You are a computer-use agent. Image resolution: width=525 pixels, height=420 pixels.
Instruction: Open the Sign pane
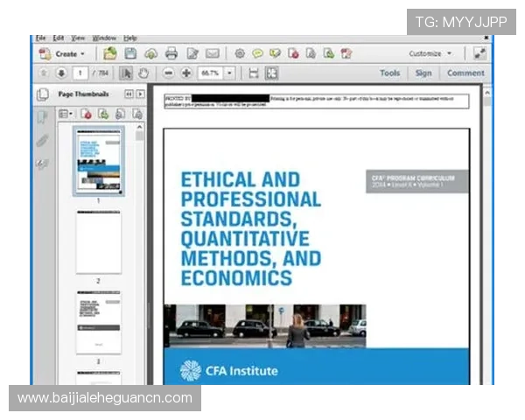tap(423, 73)
